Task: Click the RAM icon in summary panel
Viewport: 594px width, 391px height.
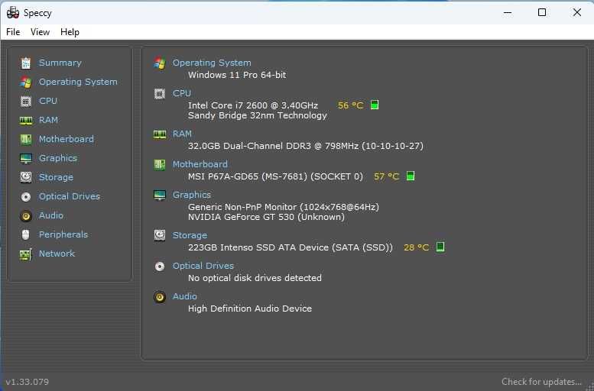Action: click(x=160, y=134)
